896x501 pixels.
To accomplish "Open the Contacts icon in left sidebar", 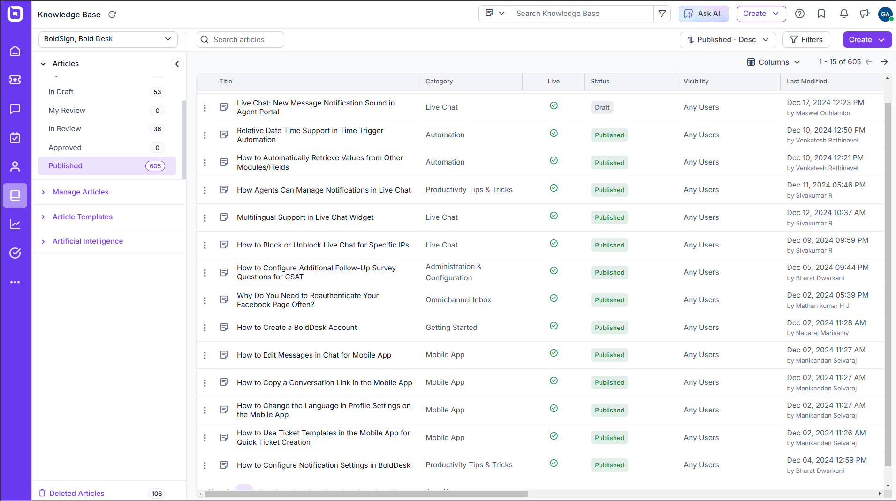I will [15, 166].
